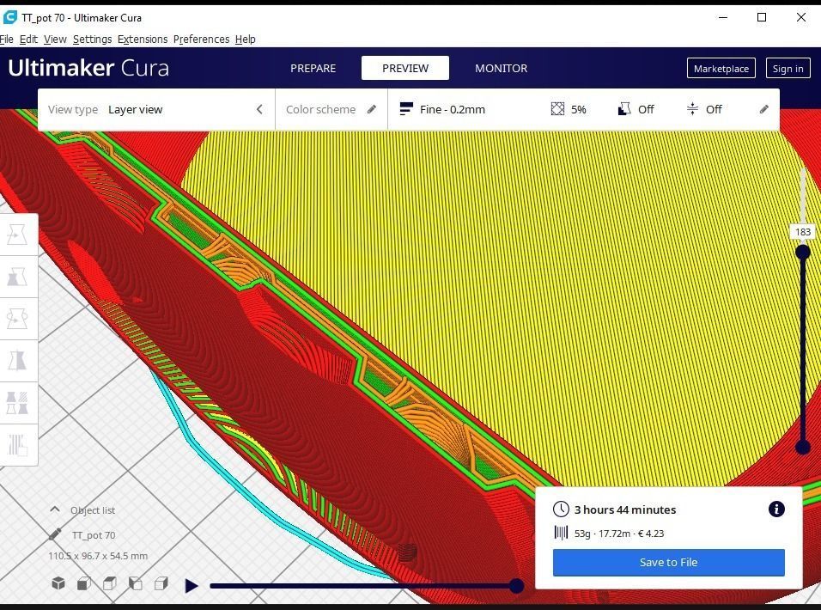Switch to right side camera view
The image size is (821, 610).
coord(161,583)
